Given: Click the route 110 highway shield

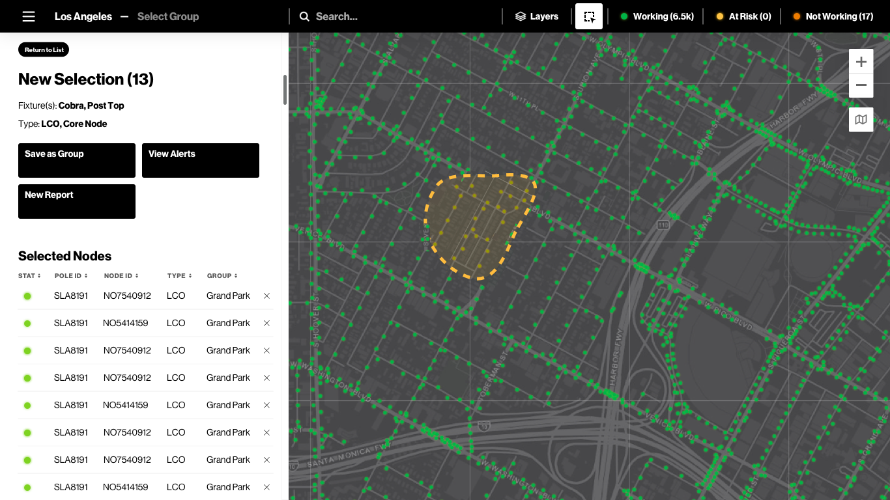Looking at the screenshot, I should click(x=663, y=225).
